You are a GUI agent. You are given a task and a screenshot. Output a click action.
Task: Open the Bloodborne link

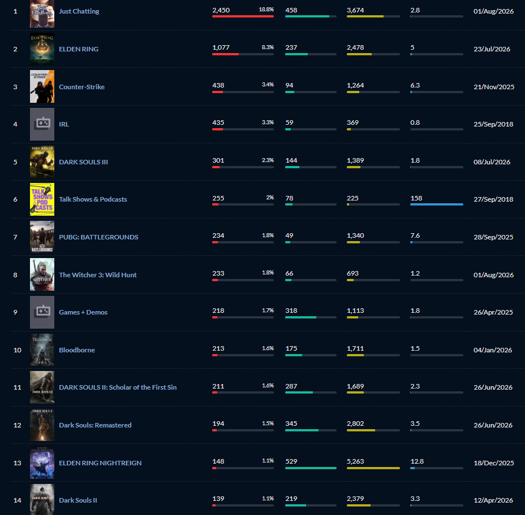77,350
